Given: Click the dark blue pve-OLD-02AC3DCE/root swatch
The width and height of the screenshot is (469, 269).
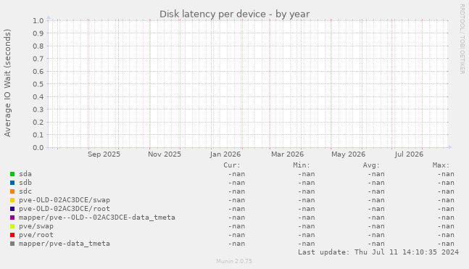Looking at the screenshot, I should 12,209.
